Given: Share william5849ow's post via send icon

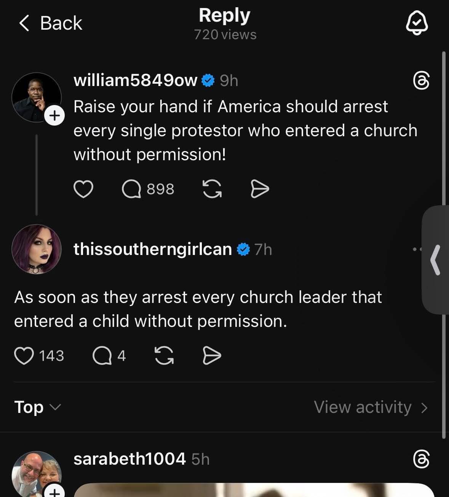Looking at the screenshot, I should pos(260,189).
